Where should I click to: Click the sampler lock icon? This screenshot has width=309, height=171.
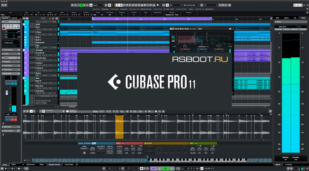pyautogui.click(x=156, y=111)
